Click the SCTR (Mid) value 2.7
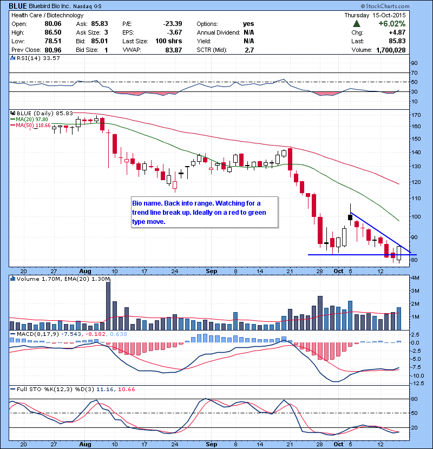 tap(250, 50)
